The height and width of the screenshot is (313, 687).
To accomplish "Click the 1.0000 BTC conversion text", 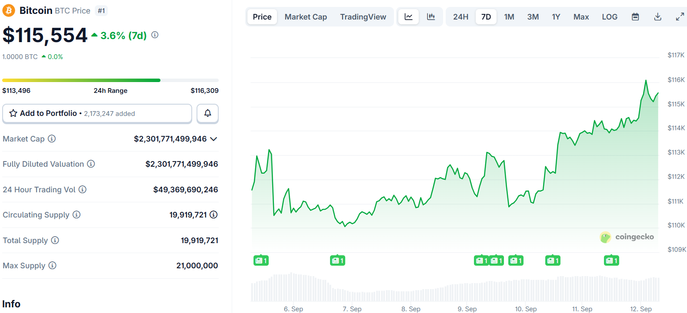I will tap(20, 57).
